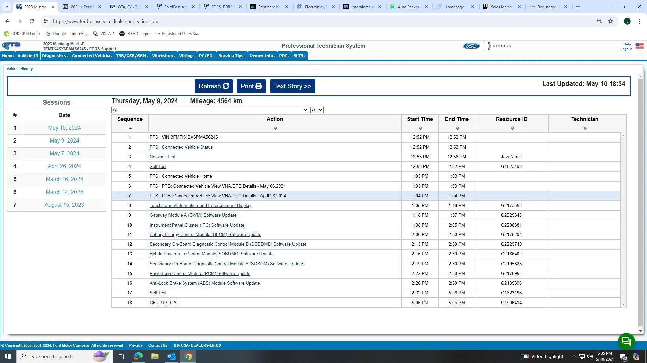The width and height of the screenshot is (647, 363).
Task: Sort by the Action column sort icon
Action: pos(275,128)
